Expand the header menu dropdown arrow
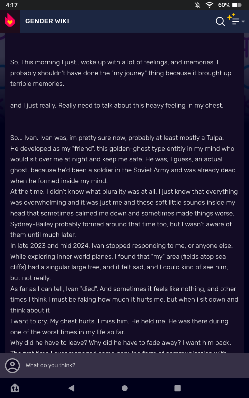Screen dimensions: 249x398 point(243,22)
